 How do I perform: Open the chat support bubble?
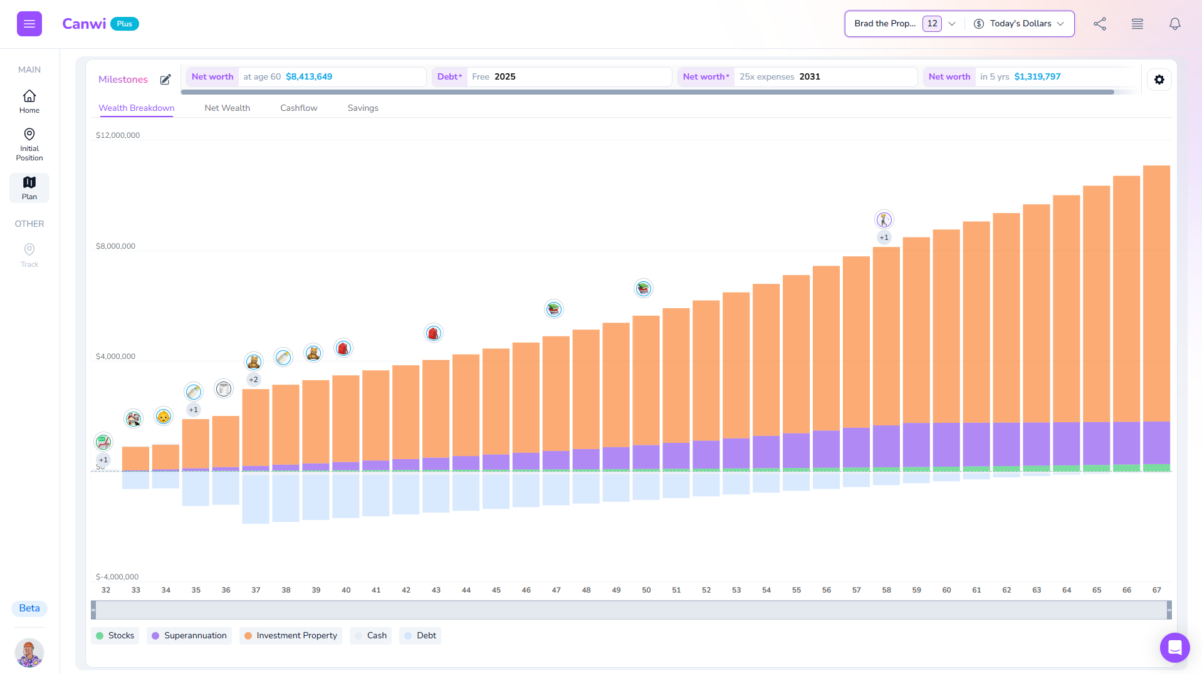pyautogui.click(x=1174, y=647)
